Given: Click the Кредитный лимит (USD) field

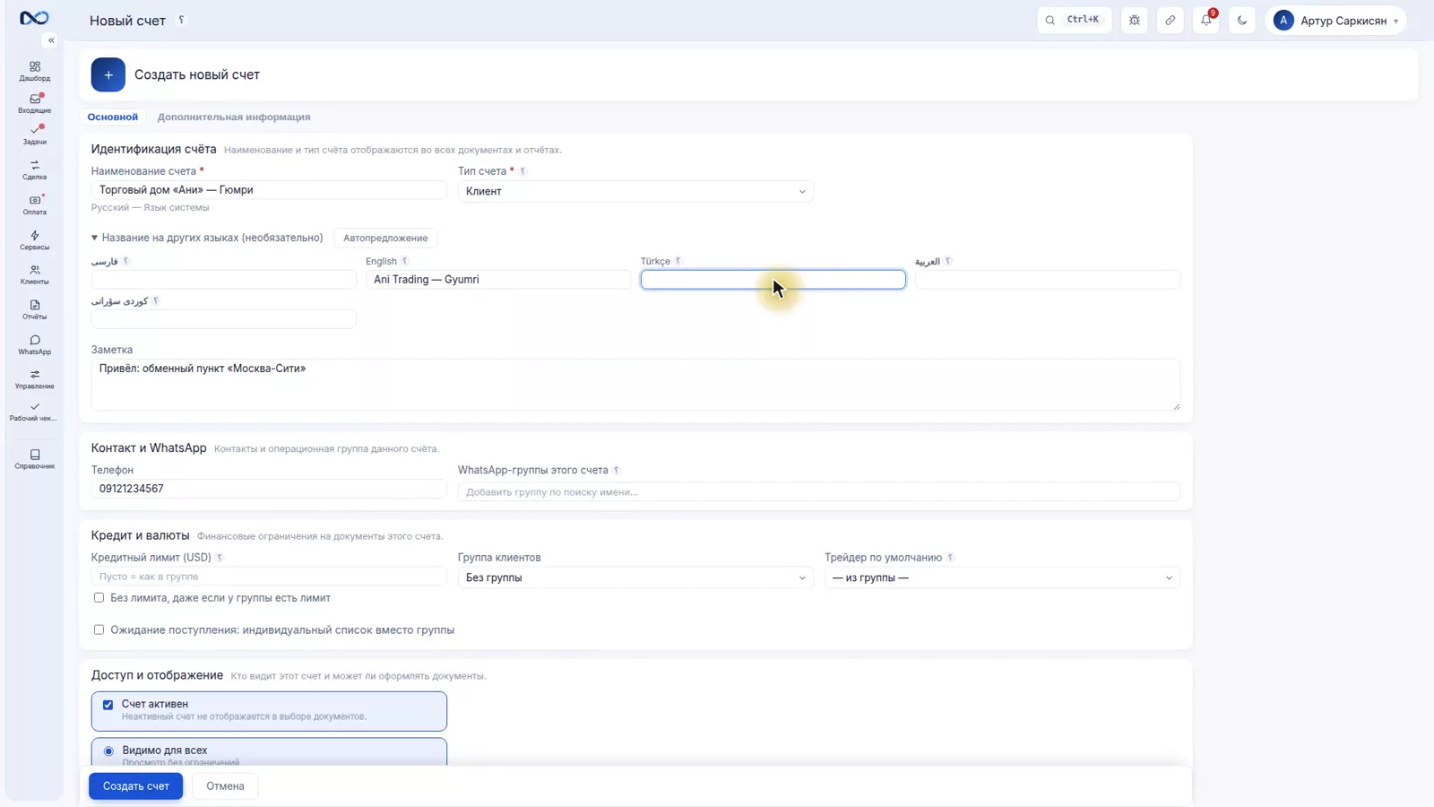Looking at the screenshot, I should pos(269,577).
